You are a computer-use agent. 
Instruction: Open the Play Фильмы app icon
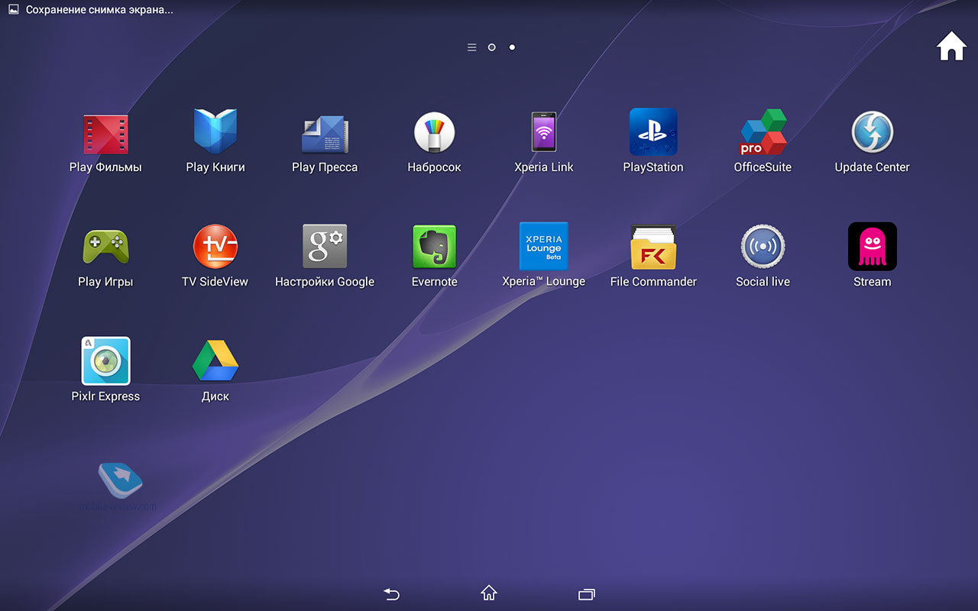click(x=105, y=134)
